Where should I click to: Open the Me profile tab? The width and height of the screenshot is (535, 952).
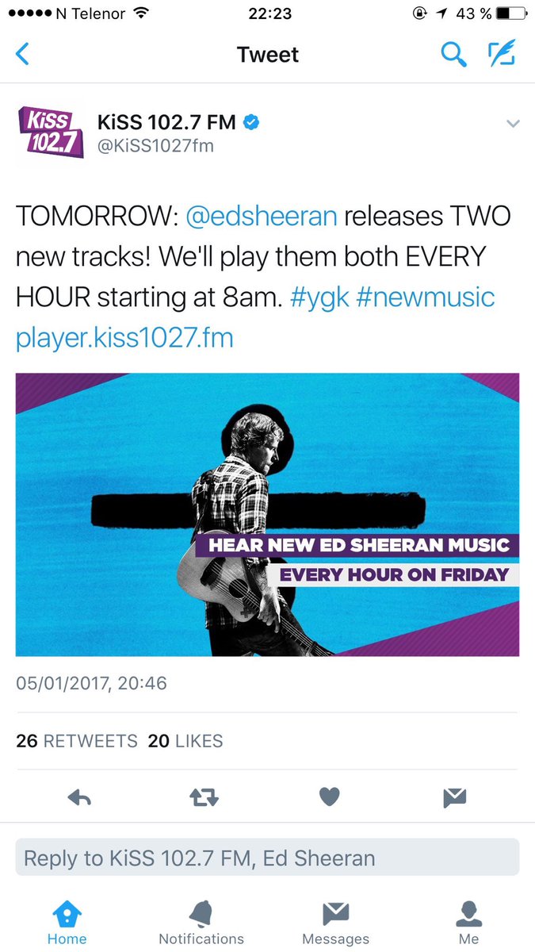[x=468, y=923]
